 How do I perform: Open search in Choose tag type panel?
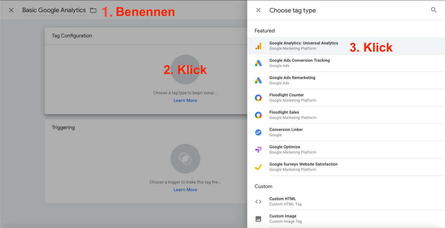(434, 10)
